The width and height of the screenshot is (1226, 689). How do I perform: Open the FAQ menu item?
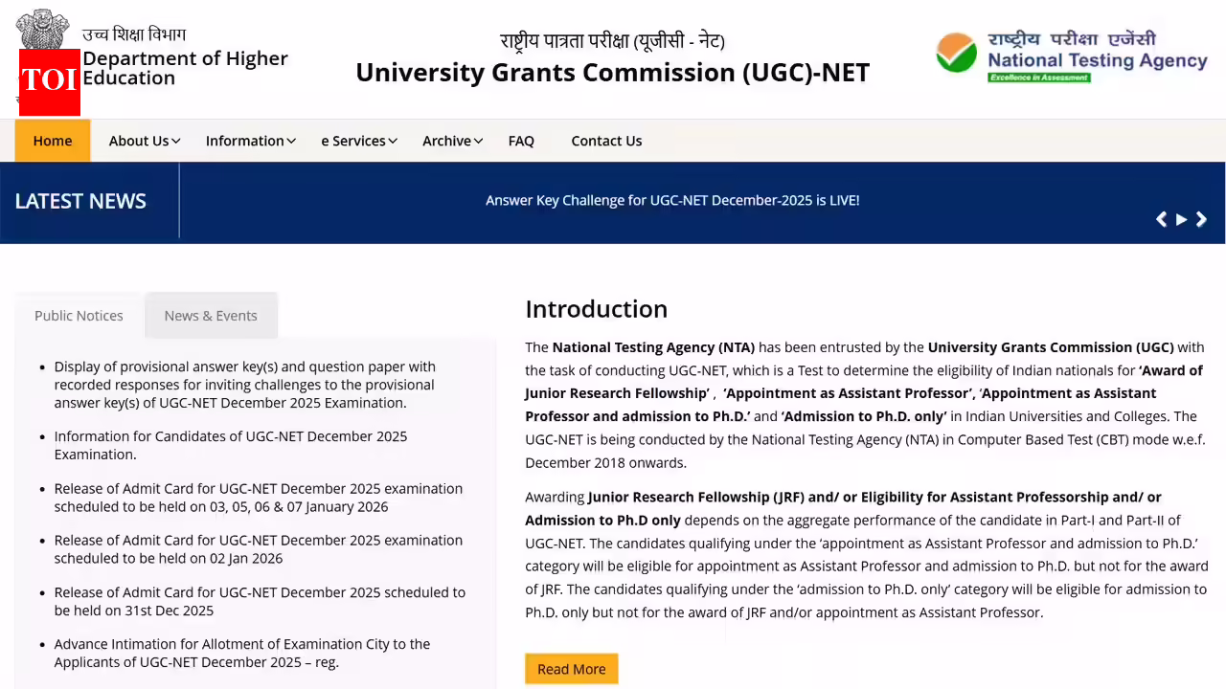click(521, 141)
